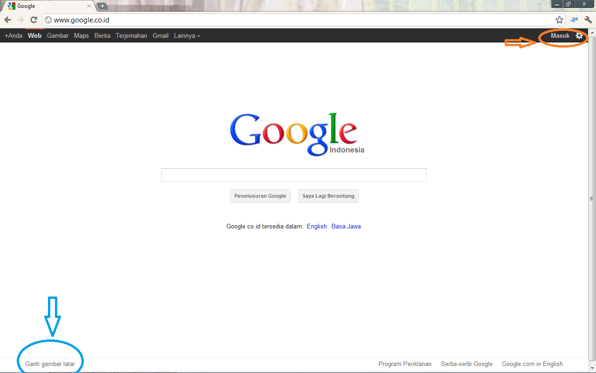Select the Google tab
This screenshot has width=596, height=373.
[x=49, y=6]
